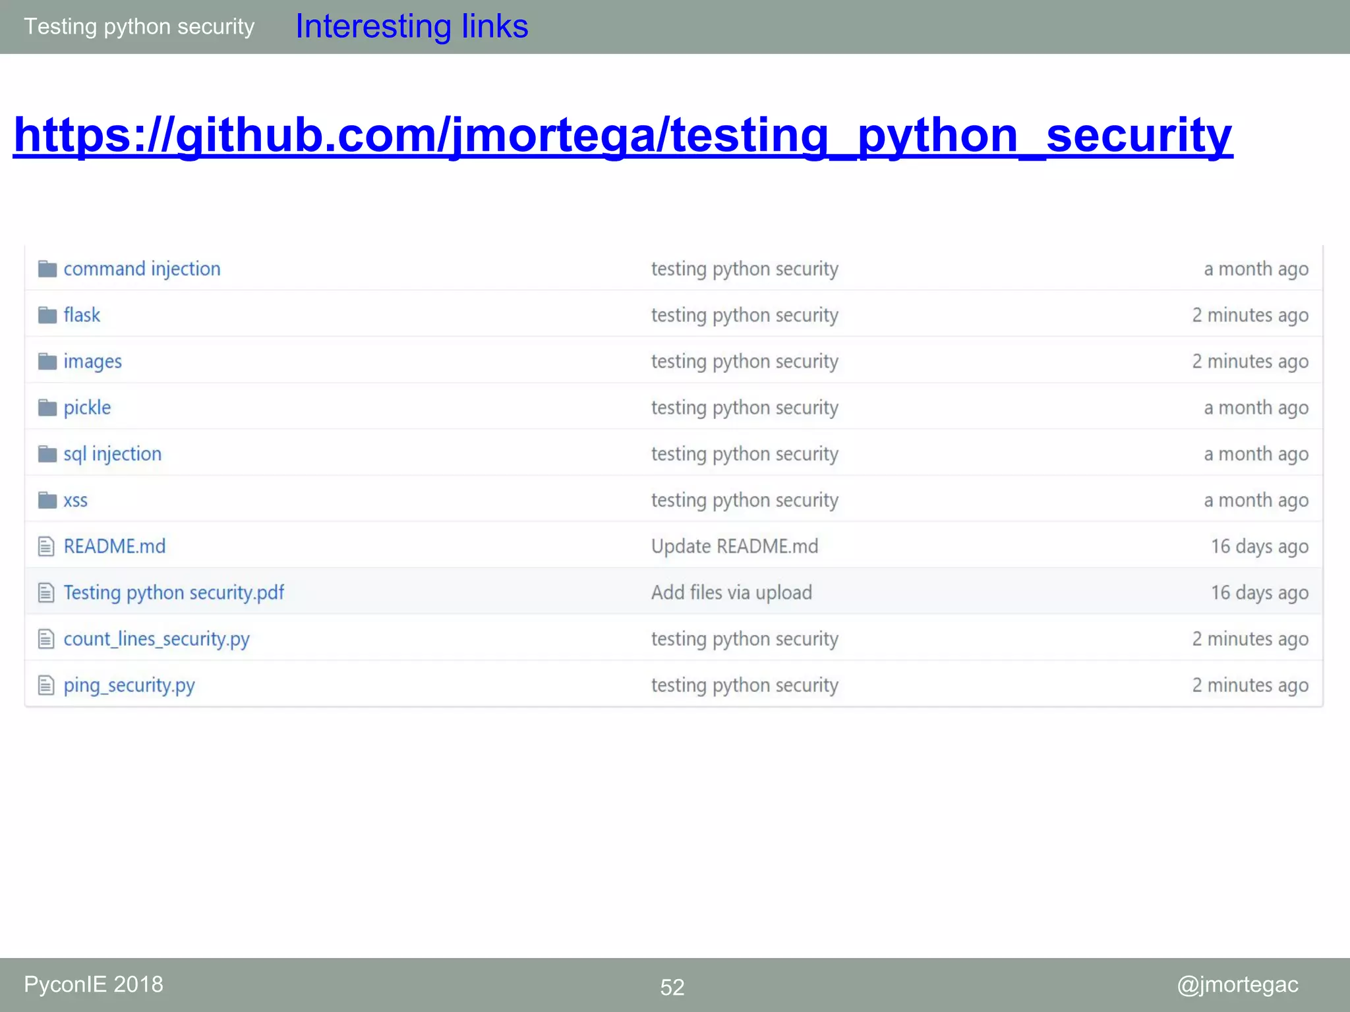The height and width of the screenshot is (1012, 1350).
Task: Open the command injection folder
Action: [142, 269]
